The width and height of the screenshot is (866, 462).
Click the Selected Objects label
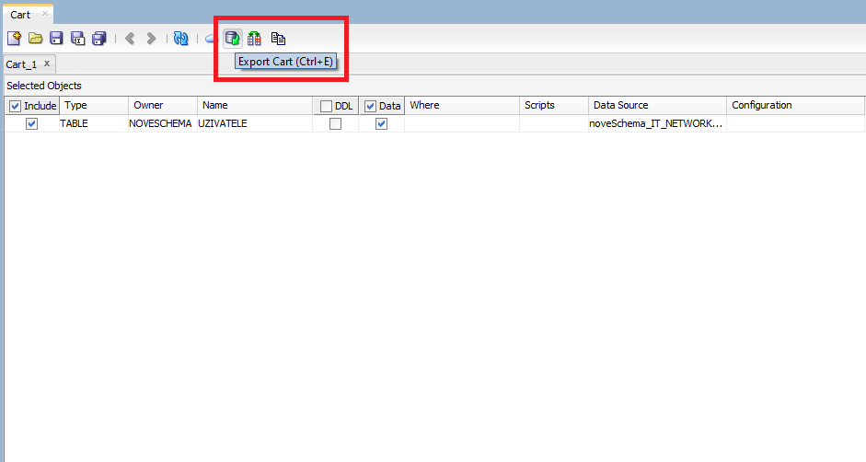click(x=44, y=86)
